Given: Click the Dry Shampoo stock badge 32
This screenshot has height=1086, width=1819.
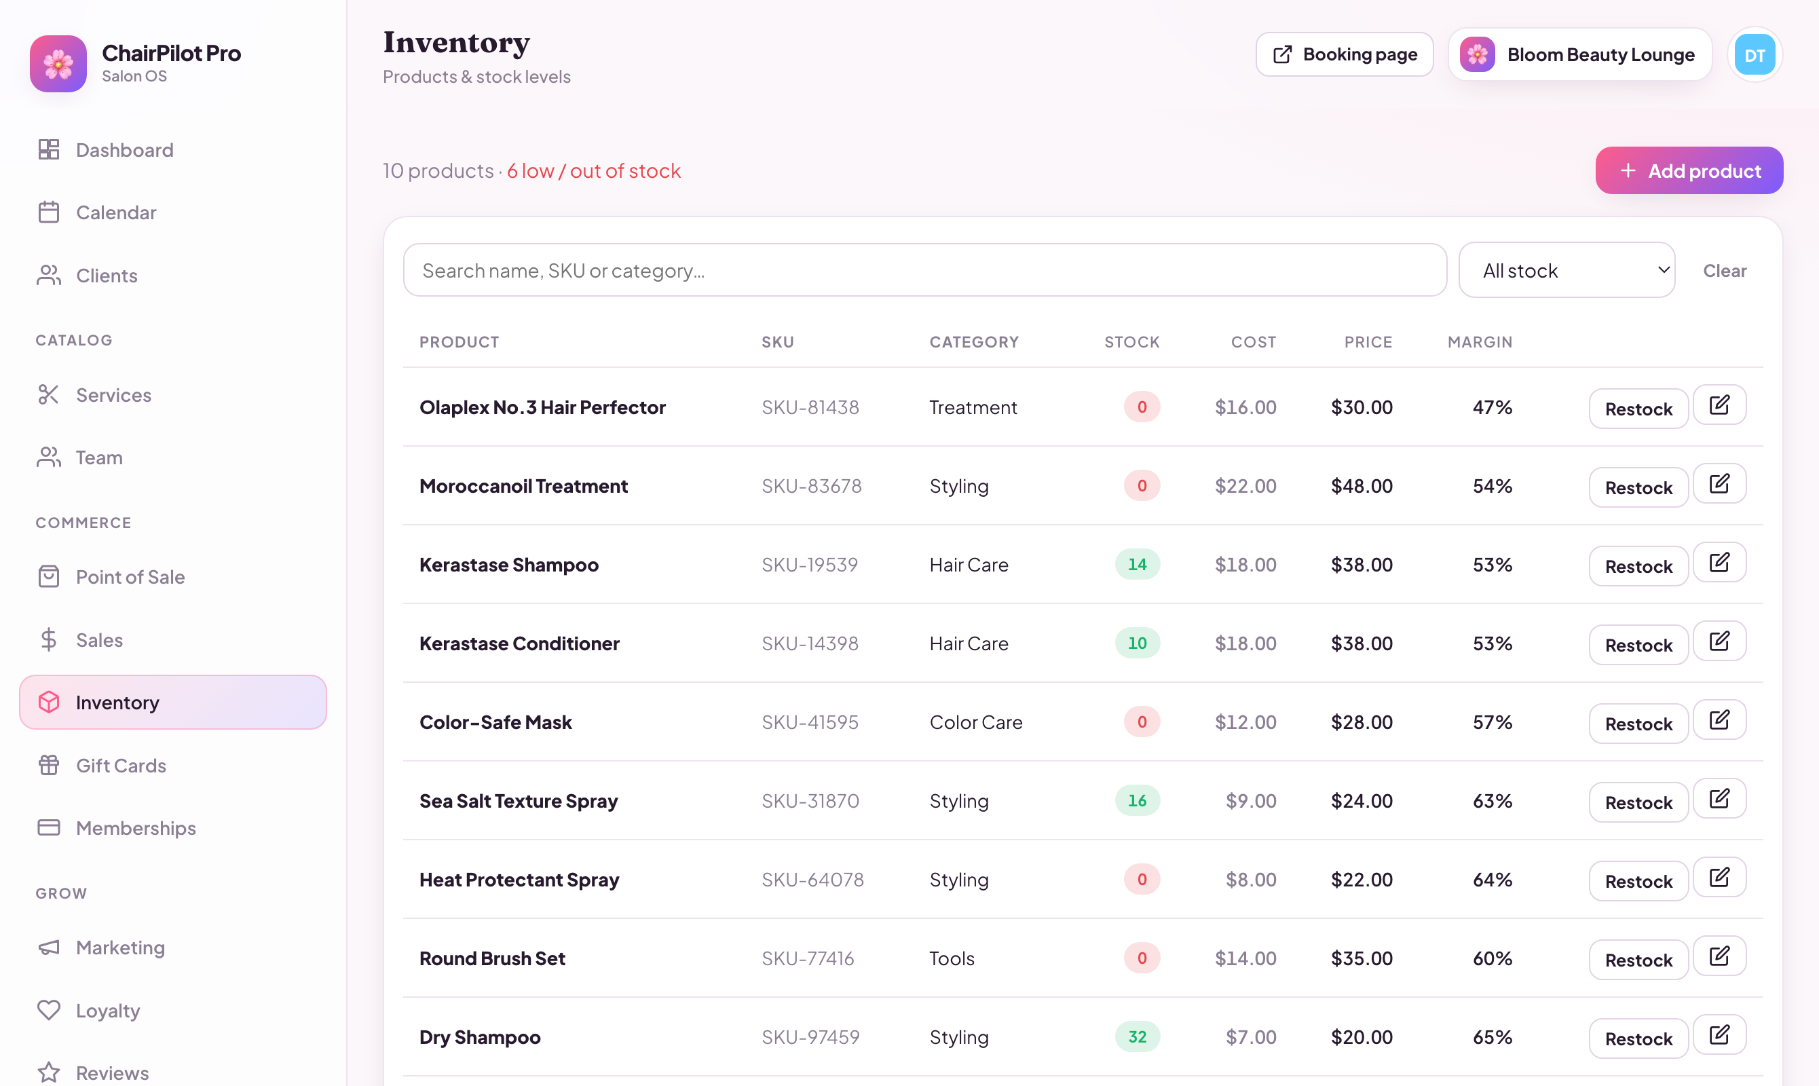Looking at the screenshot, I should click(x=1137, y=1036).
